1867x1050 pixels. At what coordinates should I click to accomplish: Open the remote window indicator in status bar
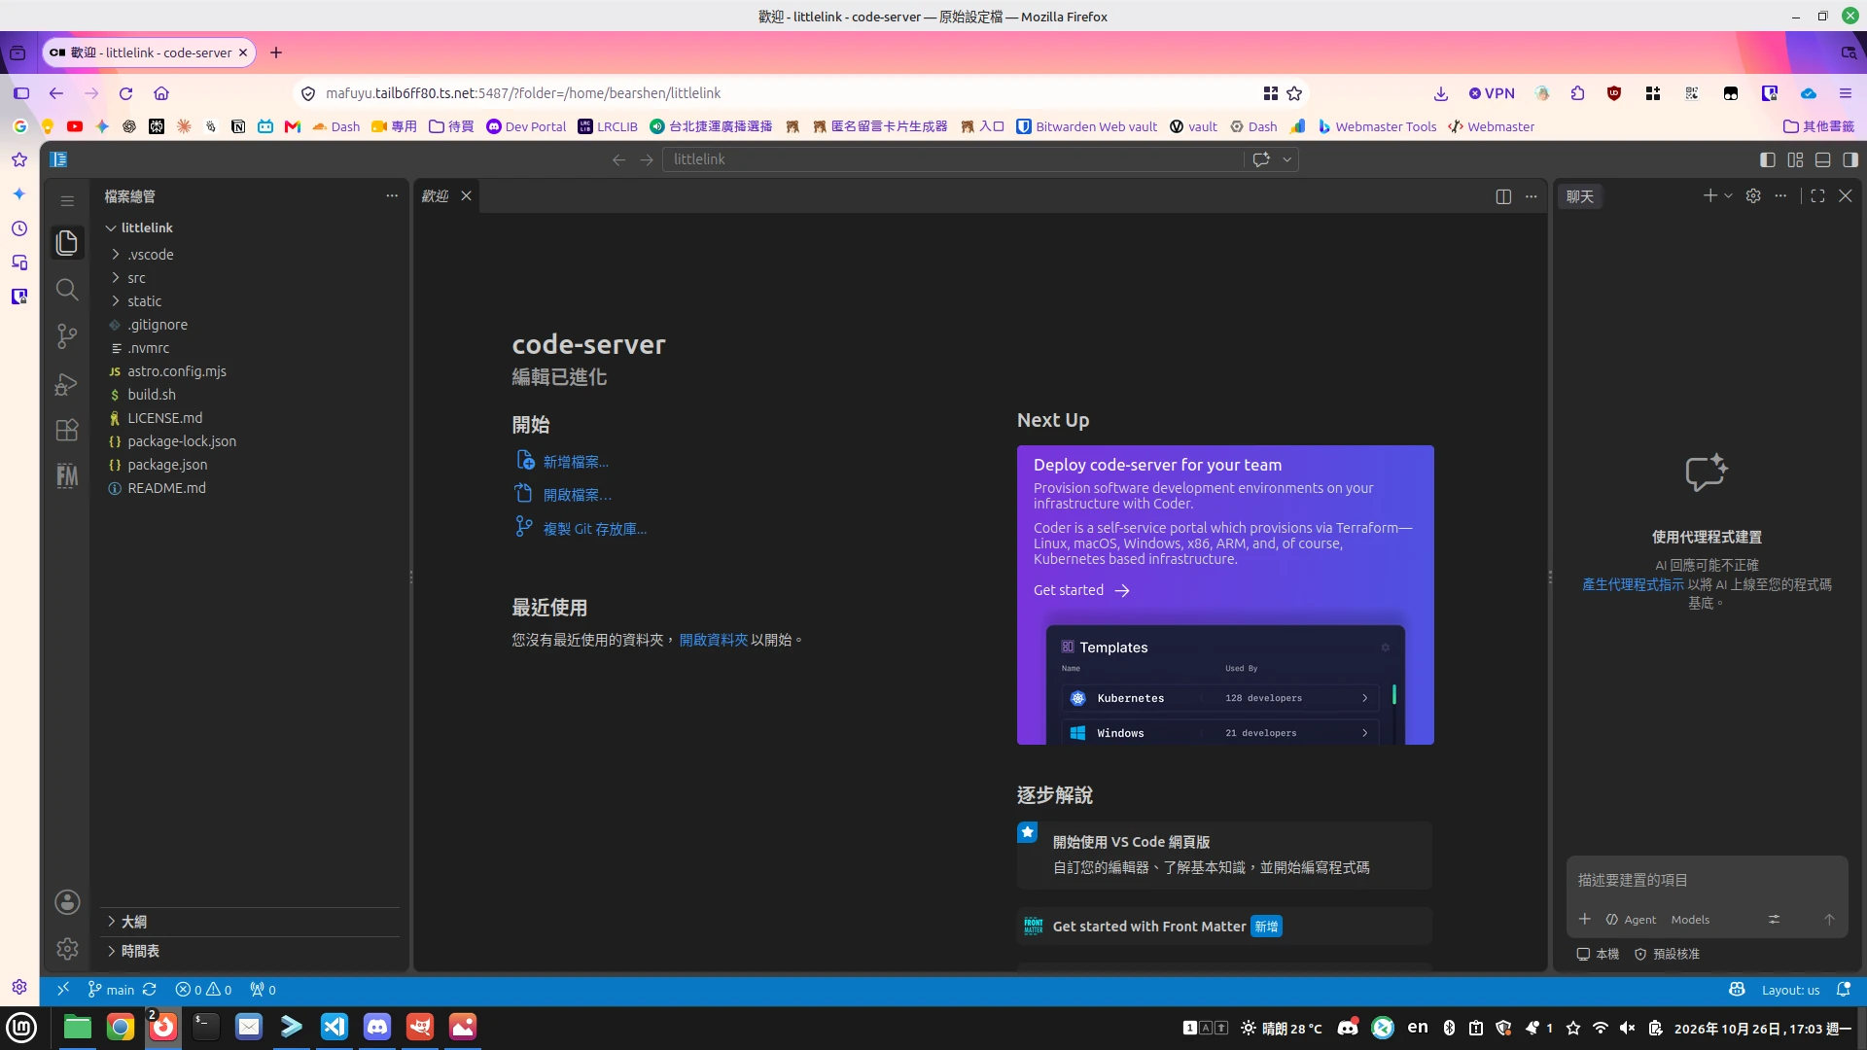coord(63,990)
